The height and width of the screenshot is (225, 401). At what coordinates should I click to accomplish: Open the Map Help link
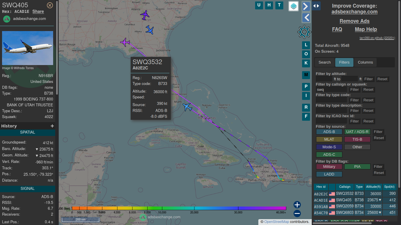click(366, 29)
